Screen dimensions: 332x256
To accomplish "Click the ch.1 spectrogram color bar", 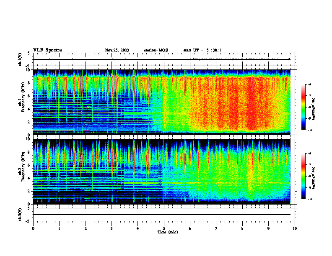I will tap(303, 107).
